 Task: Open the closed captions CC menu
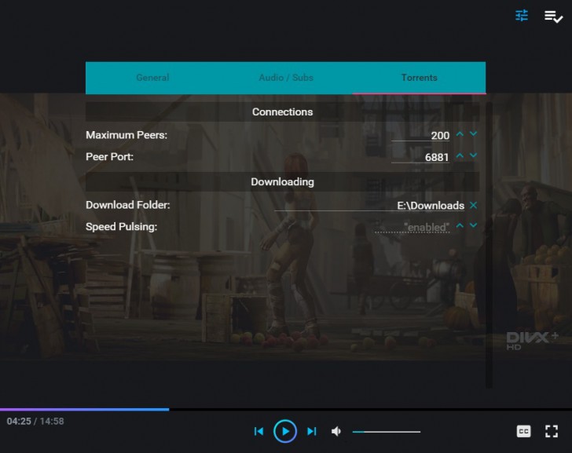pos(523,432)
